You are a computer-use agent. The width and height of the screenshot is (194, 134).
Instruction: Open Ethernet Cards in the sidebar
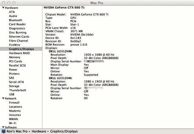19,37
